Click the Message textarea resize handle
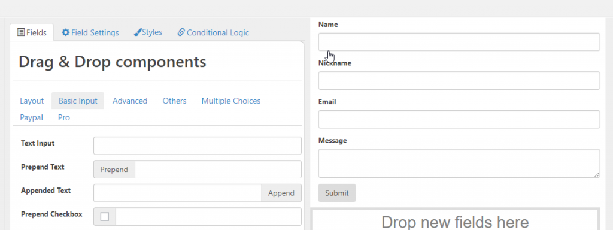This screenshot has width=613, height=230. [x=597, y=175]
